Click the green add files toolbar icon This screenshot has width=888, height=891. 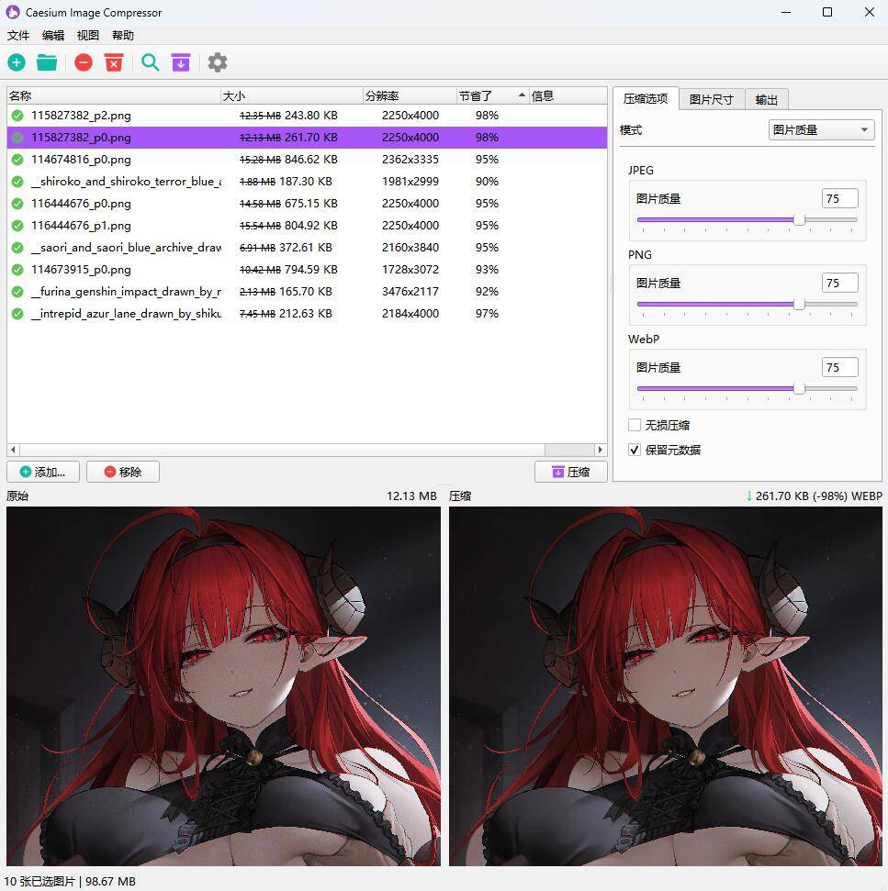click(17, 62)
